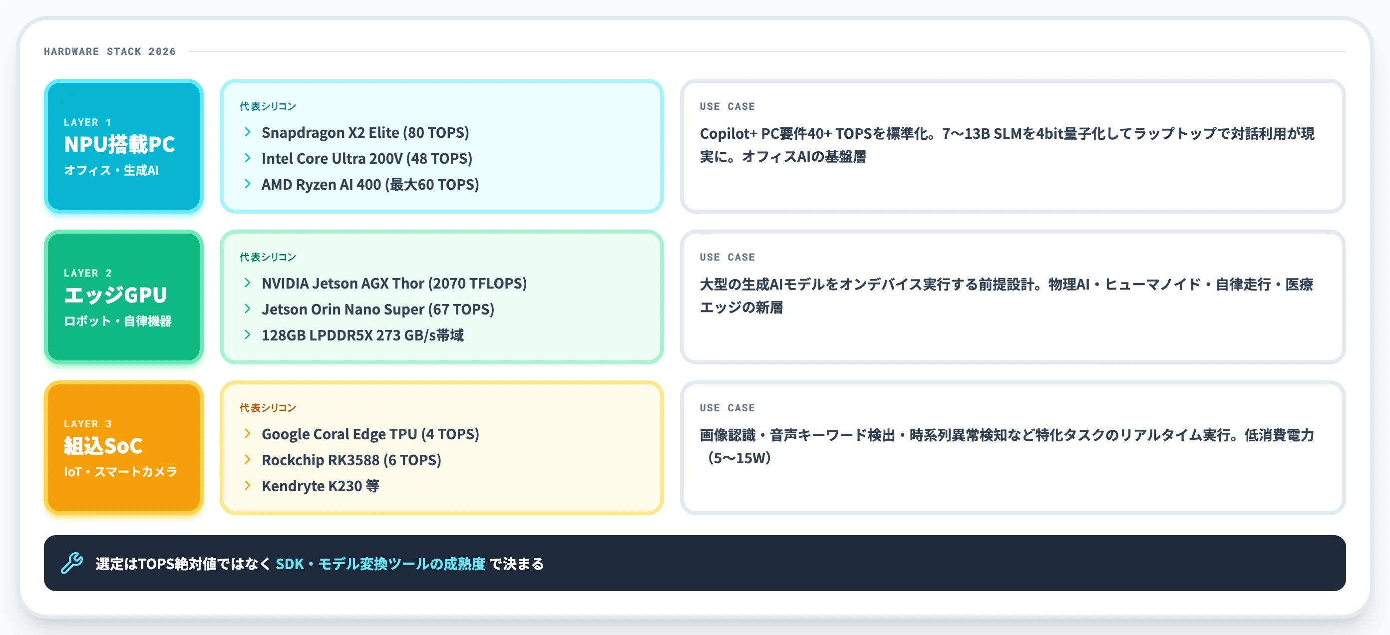Click 代表シリコン label in yellow card
This screenshot has width=1390, height=635.
coord(268,408)
